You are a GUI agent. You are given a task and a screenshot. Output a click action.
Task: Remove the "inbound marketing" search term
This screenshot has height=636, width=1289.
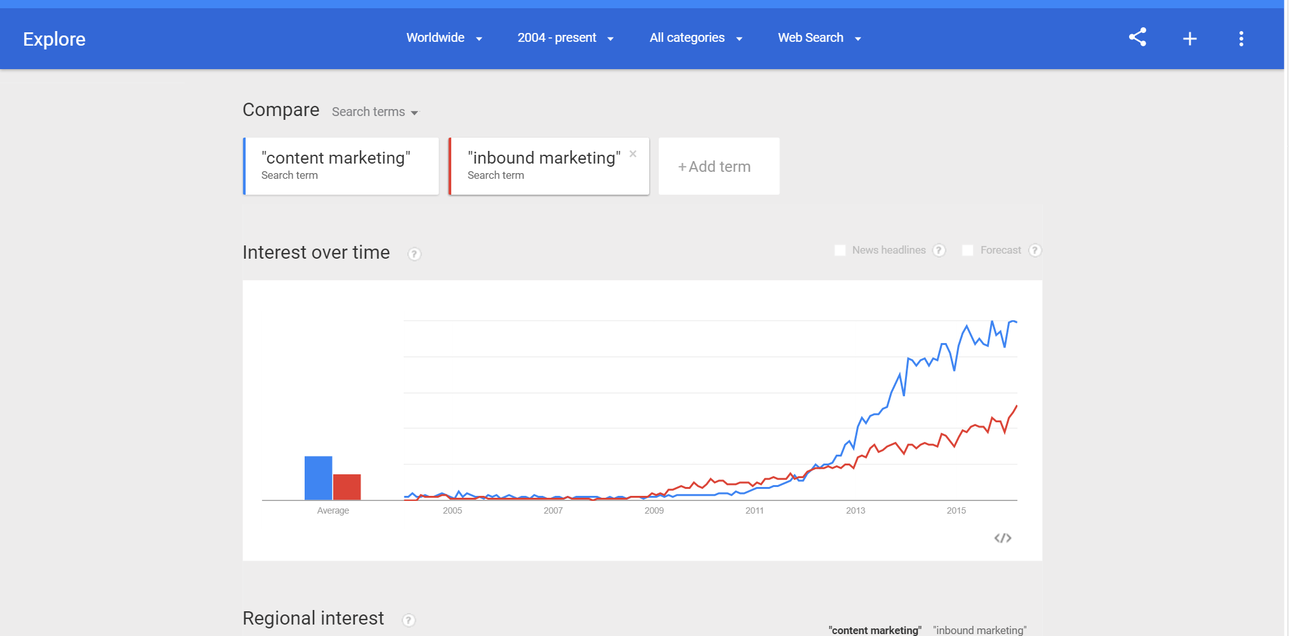633,153
